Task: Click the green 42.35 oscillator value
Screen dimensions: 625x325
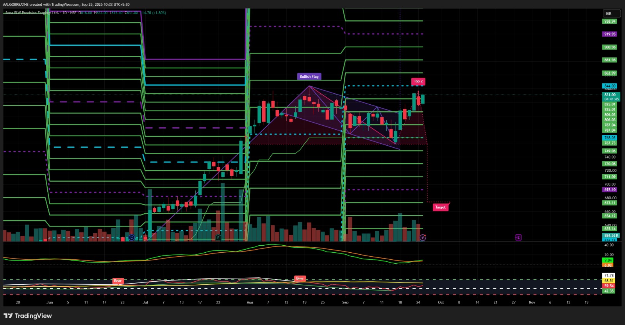Action: click(x=609, y=291)
